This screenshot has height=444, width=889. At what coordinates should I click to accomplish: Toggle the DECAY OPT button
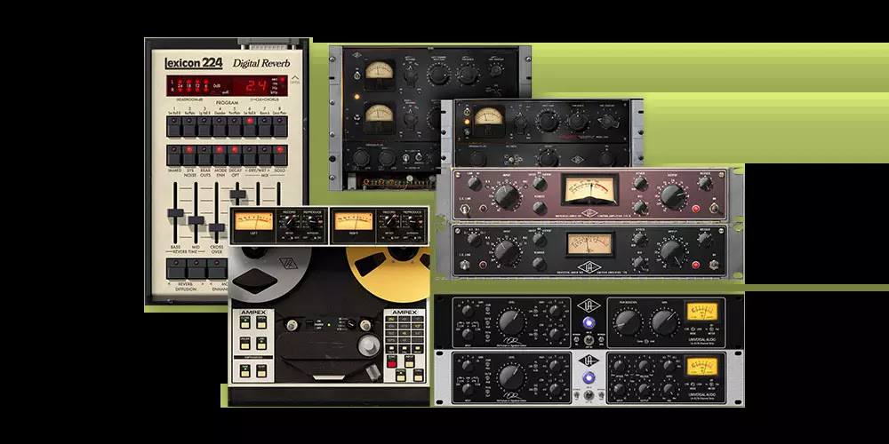[x=235, y=155]
